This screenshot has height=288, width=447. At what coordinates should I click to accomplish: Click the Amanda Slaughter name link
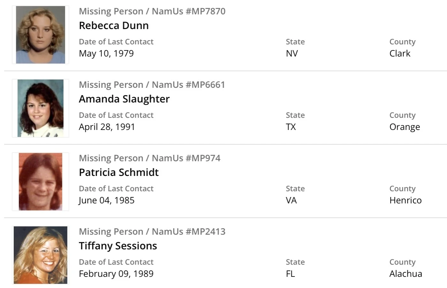[x=124, y=99]
